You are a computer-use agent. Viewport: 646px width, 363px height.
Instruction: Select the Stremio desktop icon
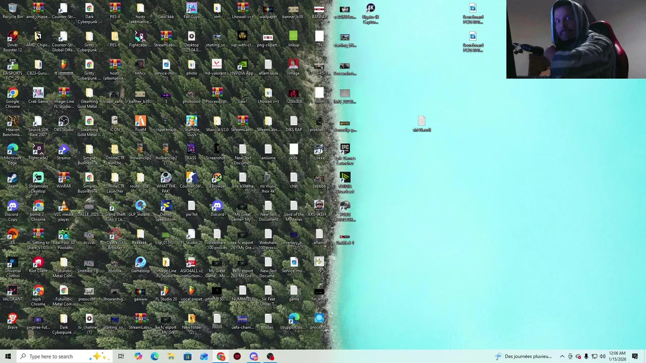point(64,152)
